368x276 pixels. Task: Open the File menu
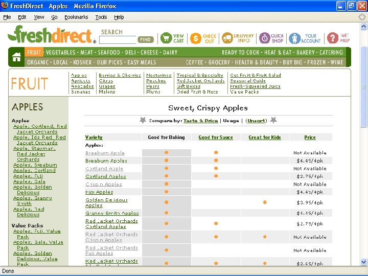point(7,17)
